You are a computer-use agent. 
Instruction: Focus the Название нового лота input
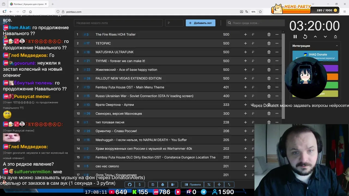click(118, 23)
